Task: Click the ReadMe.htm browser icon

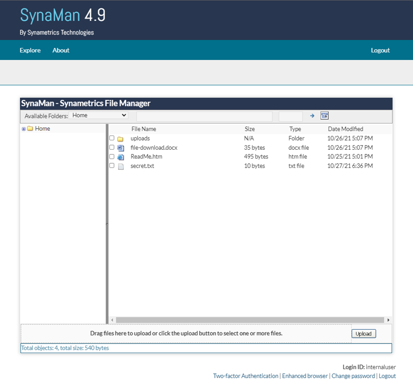Action: pyautogui.click(x=121, y=157)
